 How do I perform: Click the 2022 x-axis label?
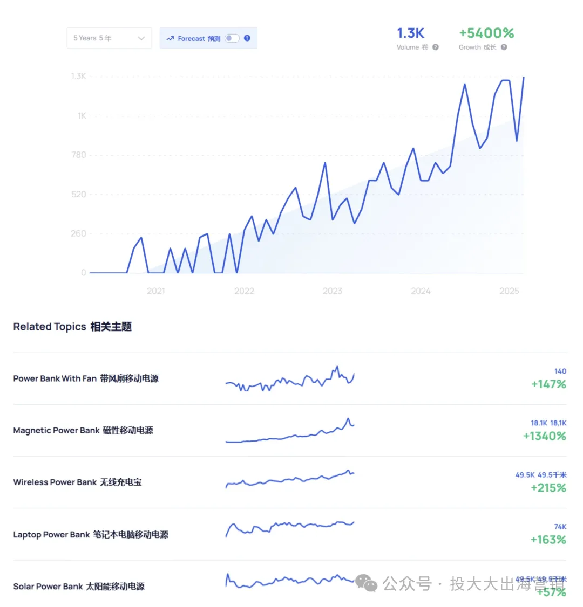coord(244,291)
